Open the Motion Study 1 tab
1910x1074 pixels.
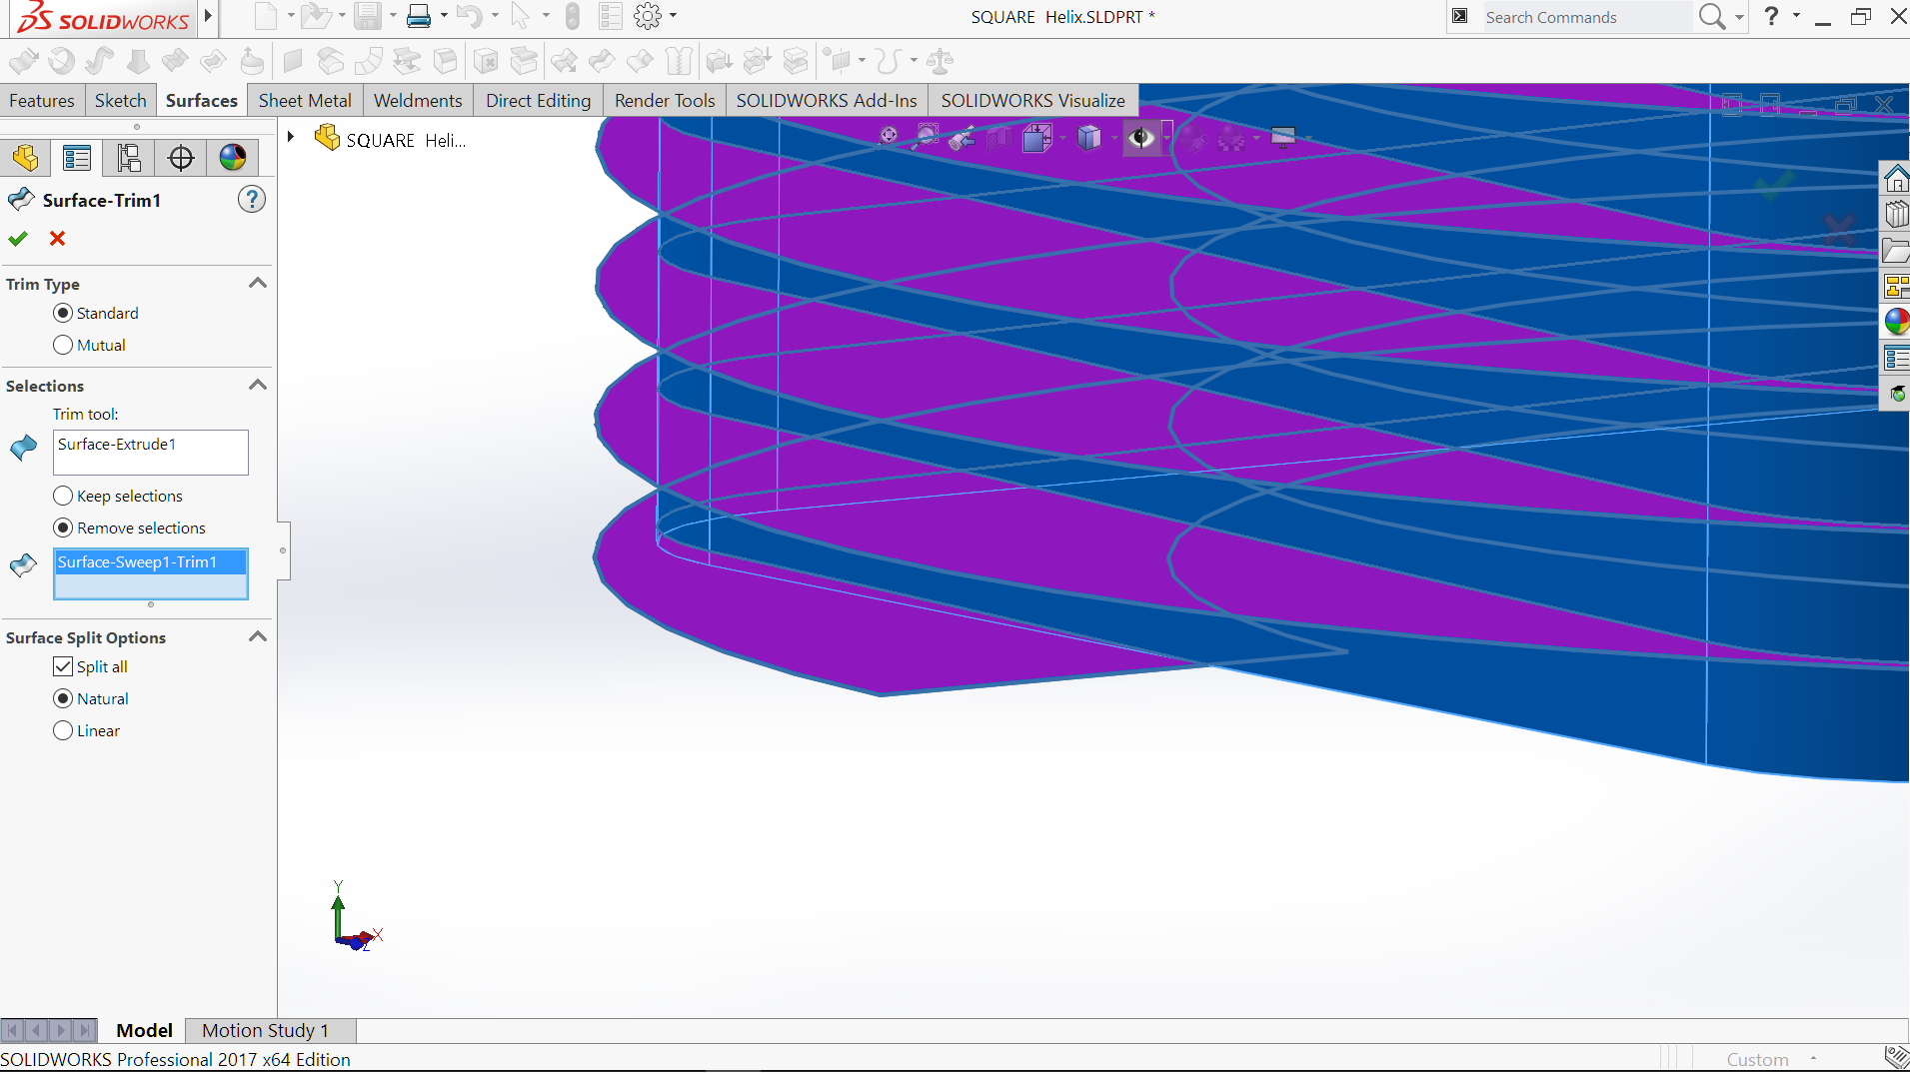(x=264, y=1030)
